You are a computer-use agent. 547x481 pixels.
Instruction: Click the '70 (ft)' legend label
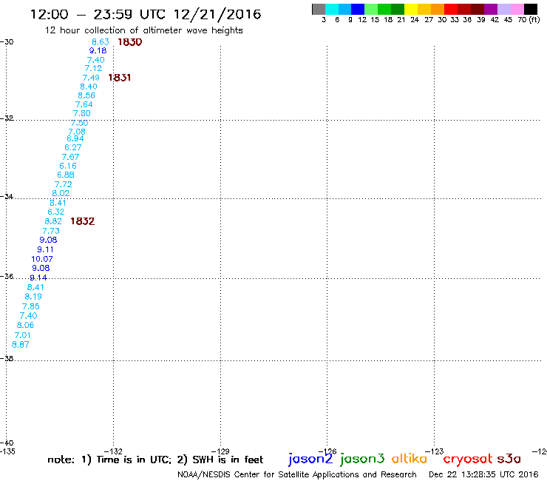pyautogui.click(x=529, y=19)
